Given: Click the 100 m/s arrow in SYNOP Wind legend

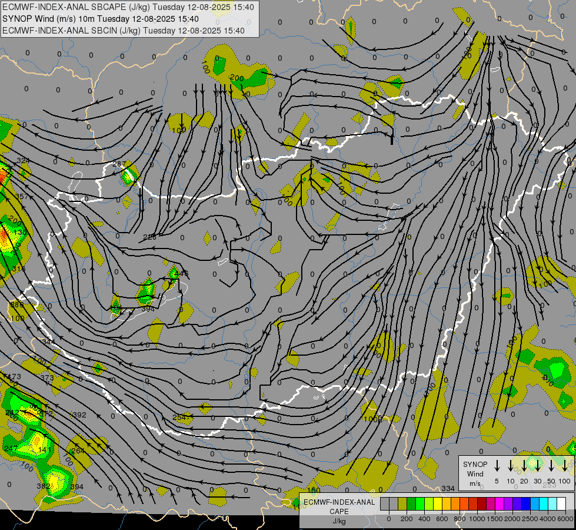Looking at the screenshot, I should tap(565, 466).
